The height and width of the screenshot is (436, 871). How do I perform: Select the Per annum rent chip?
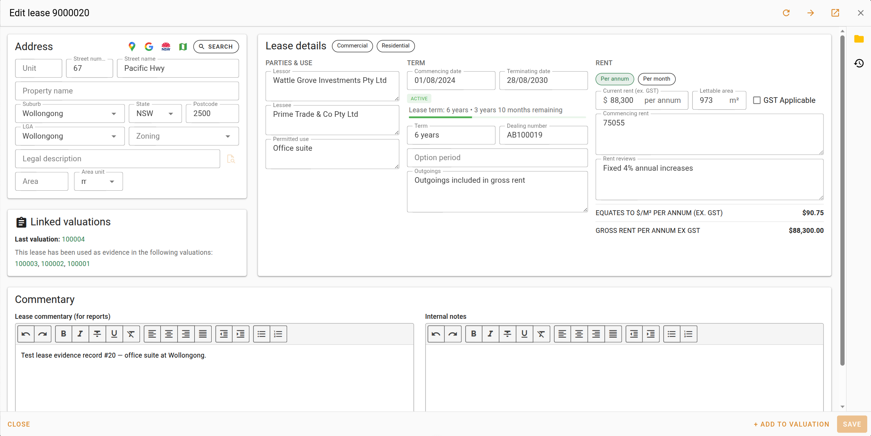[614, 79]
